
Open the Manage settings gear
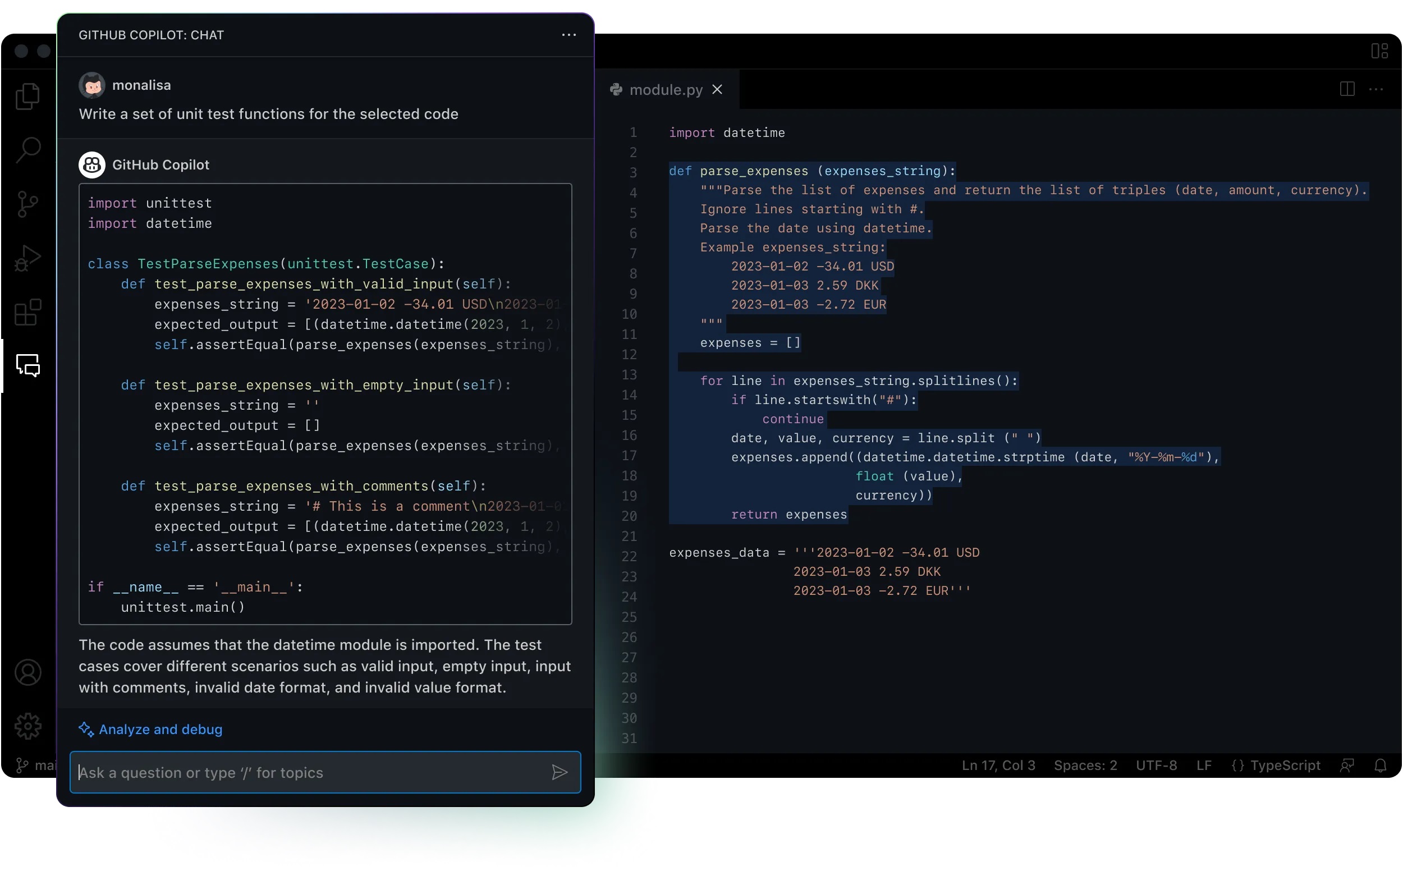(x=27, y=726)
